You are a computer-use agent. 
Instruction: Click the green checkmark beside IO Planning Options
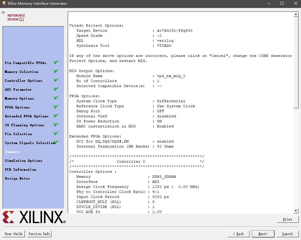click(56, 124)
